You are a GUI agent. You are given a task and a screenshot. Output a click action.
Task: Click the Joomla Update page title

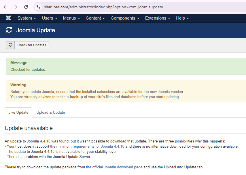point(36,30)
